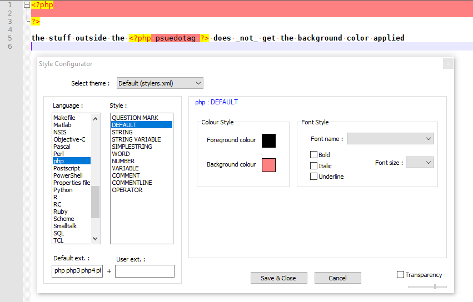Screen dimensions: 473x302
Task: Click the Language list scroll up arrow
Action: (x=96, y=119)
